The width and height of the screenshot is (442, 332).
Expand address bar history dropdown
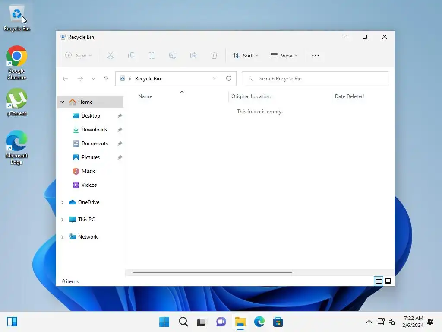[x=215, y=79]
